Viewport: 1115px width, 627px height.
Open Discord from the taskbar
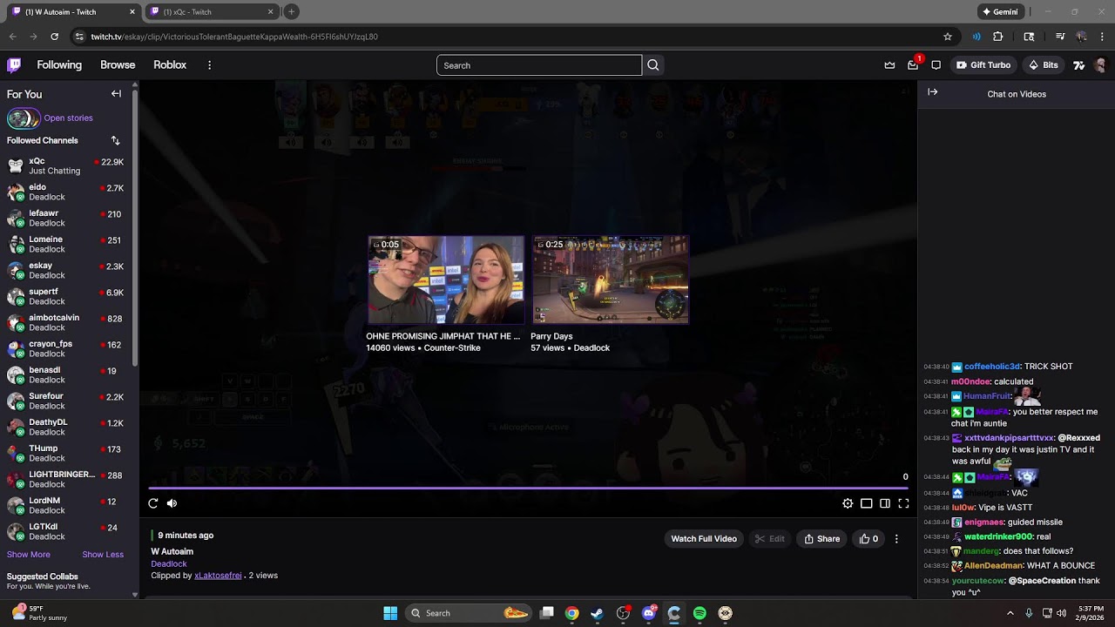pyautogui.click(x=648, y=613)
